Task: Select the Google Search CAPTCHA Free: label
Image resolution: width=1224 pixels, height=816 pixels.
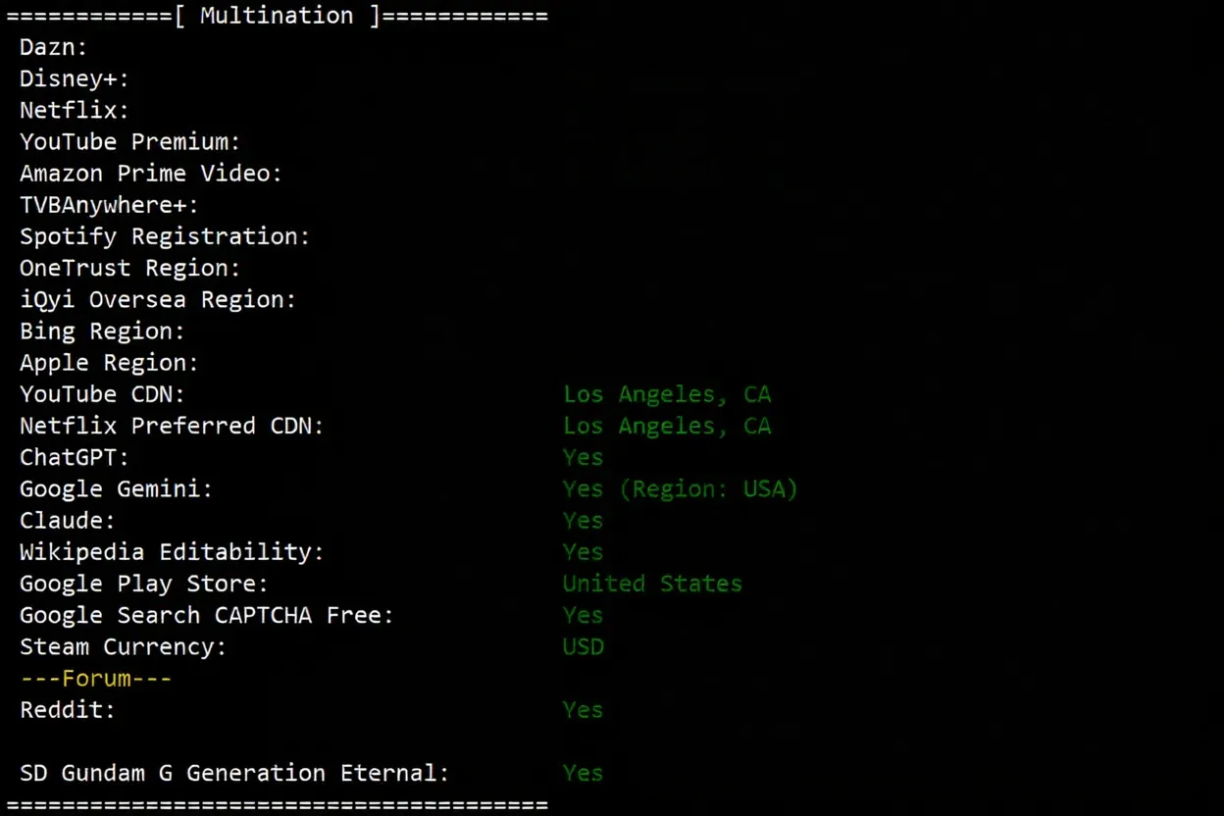Action: [x=207, y=615]
